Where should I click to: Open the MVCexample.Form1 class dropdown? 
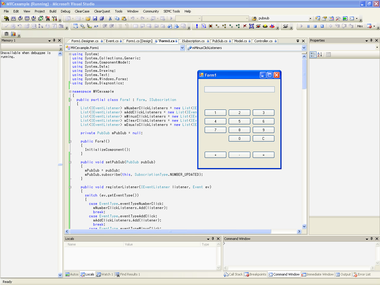tap(182, 48)
